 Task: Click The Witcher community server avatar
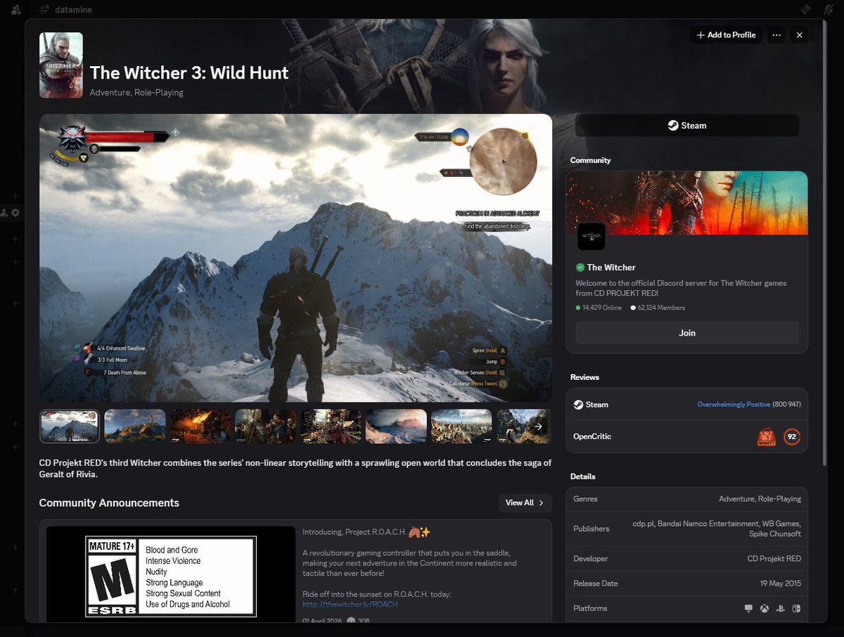coord(591,237)
